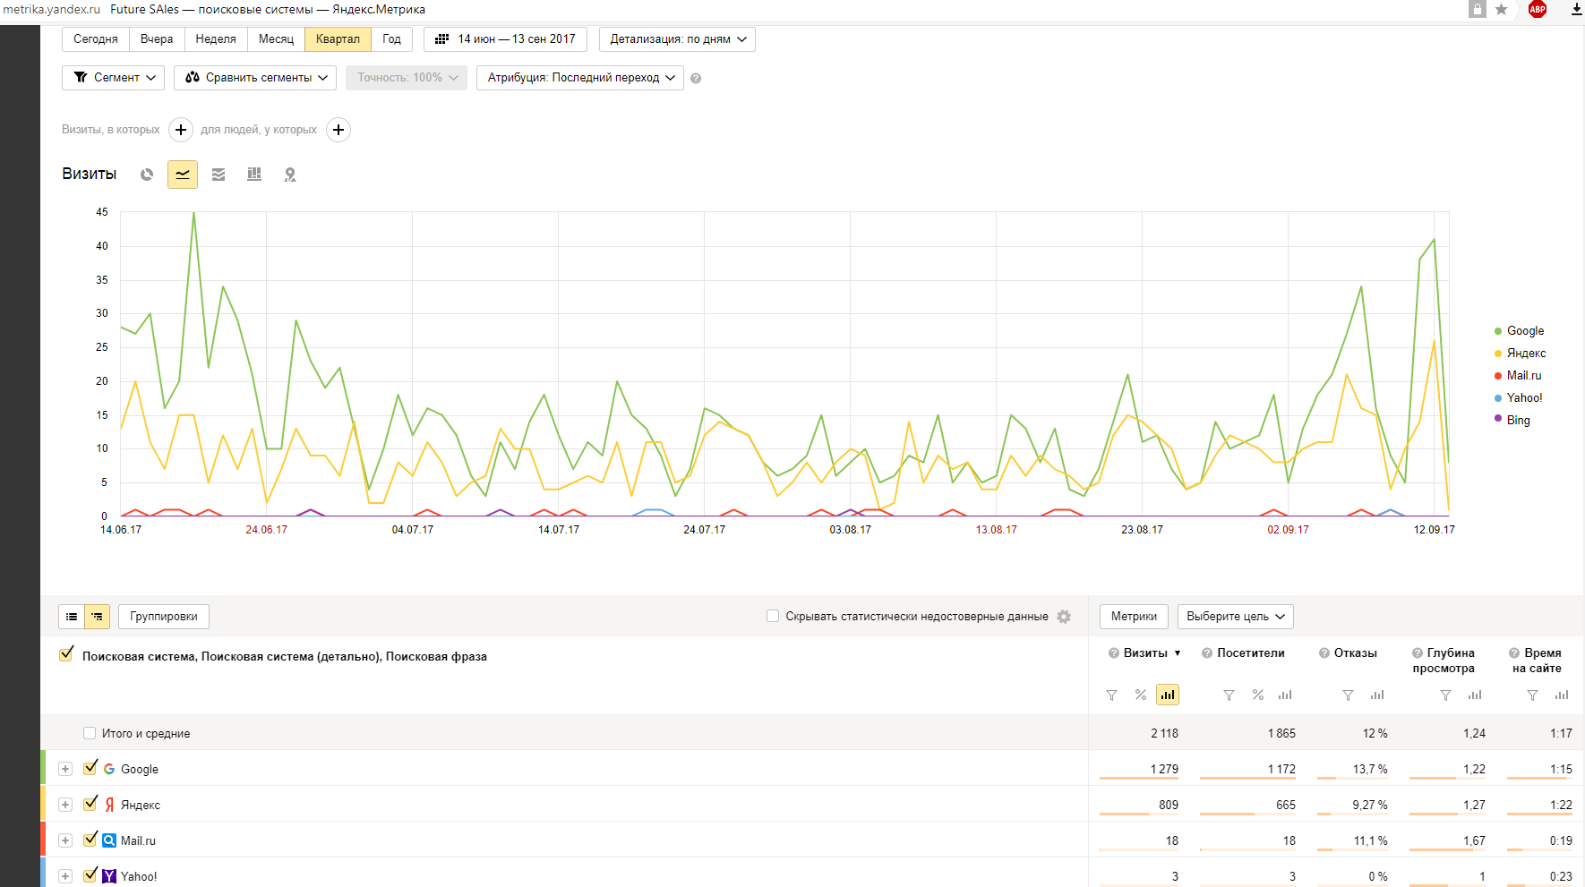Select tree table view icon
The height and width of the screenshot is (887, 1585).
point(97,617)
